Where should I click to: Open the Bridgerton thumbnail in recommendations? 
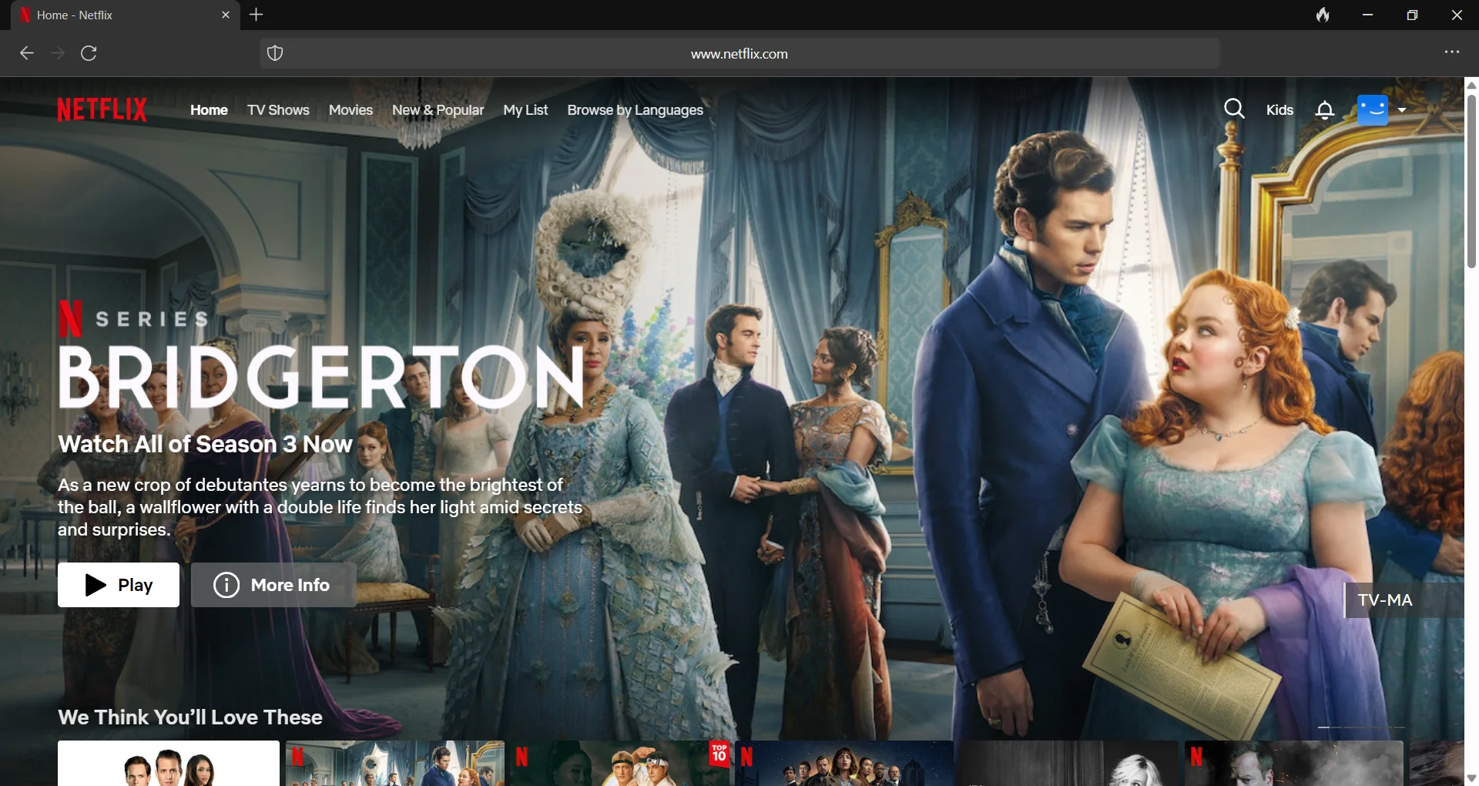395,763
